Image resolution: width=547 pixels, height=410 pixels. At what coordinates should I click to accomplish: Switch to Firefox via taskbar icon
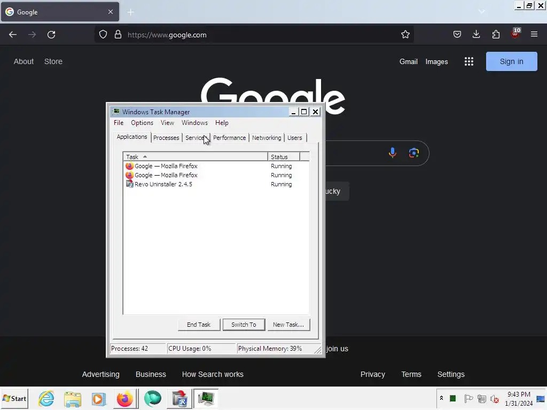point(124,399)
